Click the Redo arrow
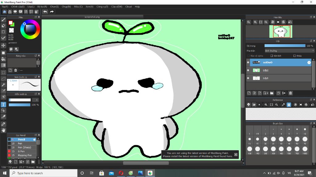316x177 pixels. pyautogui.click(x=52, y=12)
